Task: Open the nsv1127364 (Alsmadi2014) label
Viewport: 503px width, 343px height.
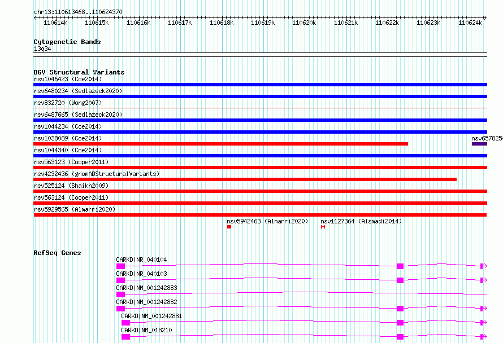Action: (x=361, y=221)
